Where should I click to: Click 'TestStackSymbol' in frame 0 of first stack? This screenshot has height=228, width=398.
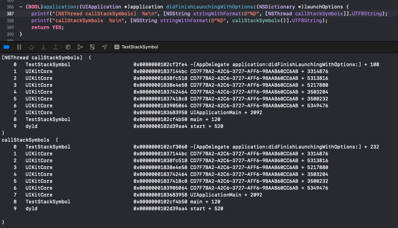pyautogui.click(x=48, y=65)
